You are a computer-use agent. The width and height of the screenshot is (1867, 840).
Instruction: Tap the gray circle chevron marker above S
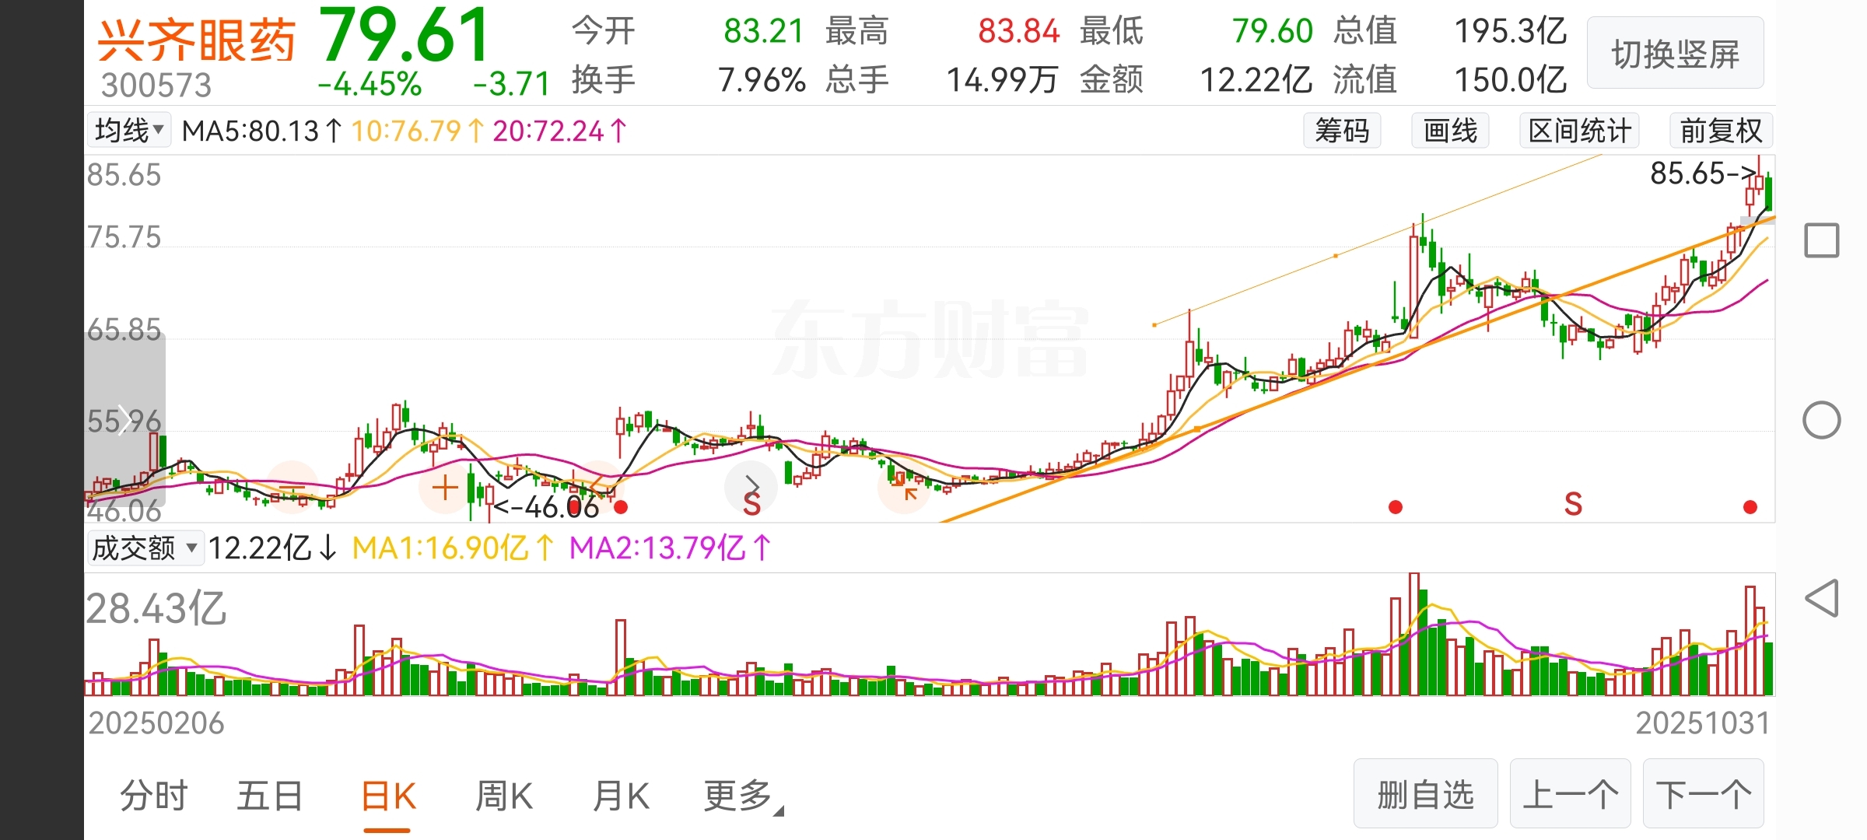click(x=751, y=485)
